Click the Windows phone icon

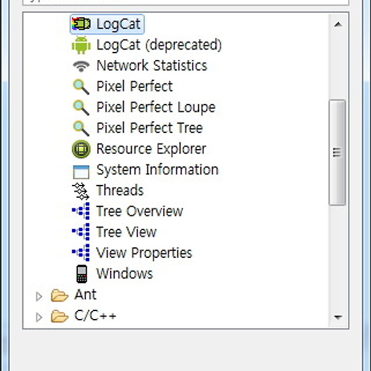(81, 274)
